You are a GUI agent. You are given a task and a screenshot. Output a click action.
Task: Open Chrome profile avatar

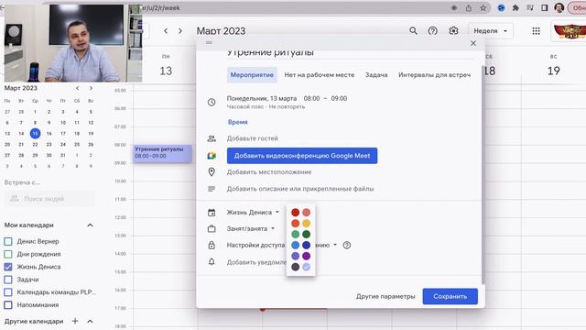pyautogui.click(x=559, y=7)
